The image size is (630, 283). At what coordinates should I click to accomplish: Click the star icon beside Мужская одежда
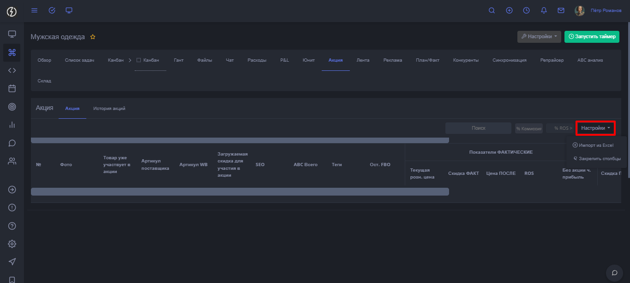point(93,37)
